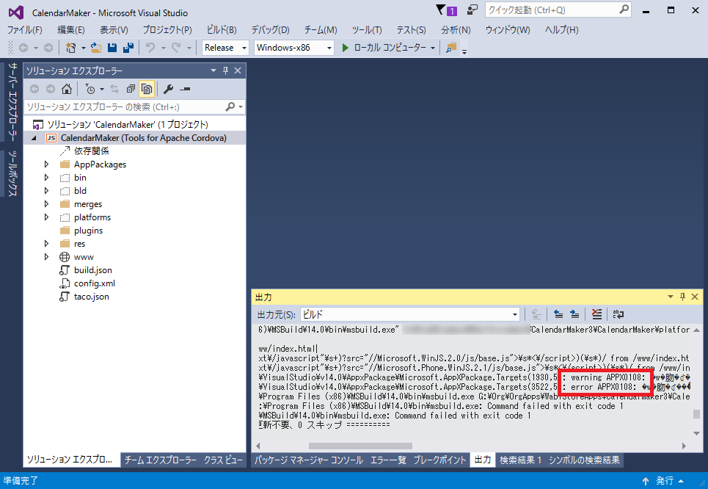Click the Find in Files toolbar icon
Image resolution: width=708 pixels, height=489 pixels.
pyautogui.click(x=451, y=48)
